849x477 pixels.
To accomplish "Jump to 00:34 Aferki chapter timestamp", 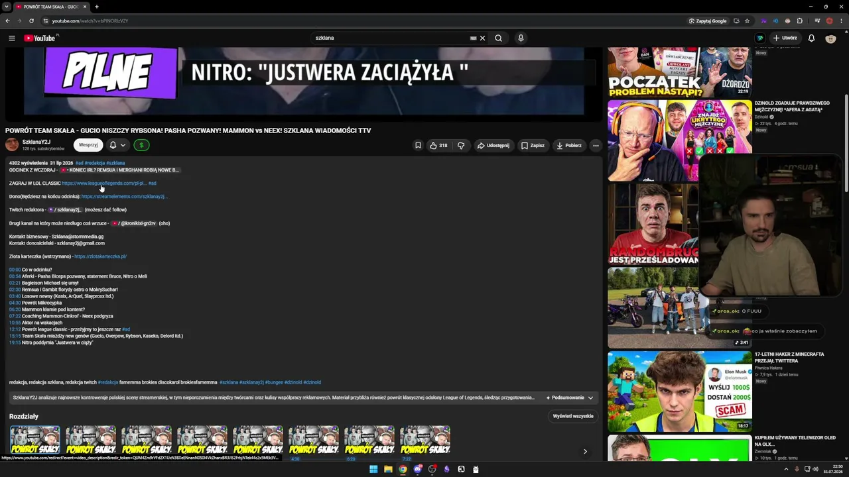I will [15, 276].
